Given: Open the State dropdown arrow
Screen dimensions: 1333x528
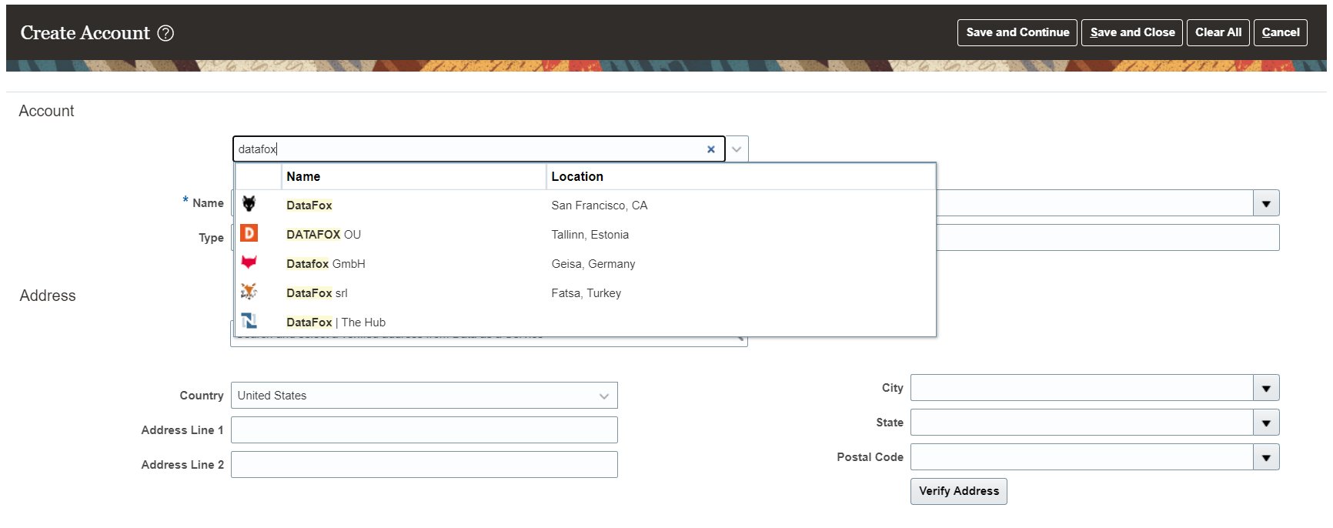Looking at the screenshot, I should pyautogui.click(x=1266, y=423).
